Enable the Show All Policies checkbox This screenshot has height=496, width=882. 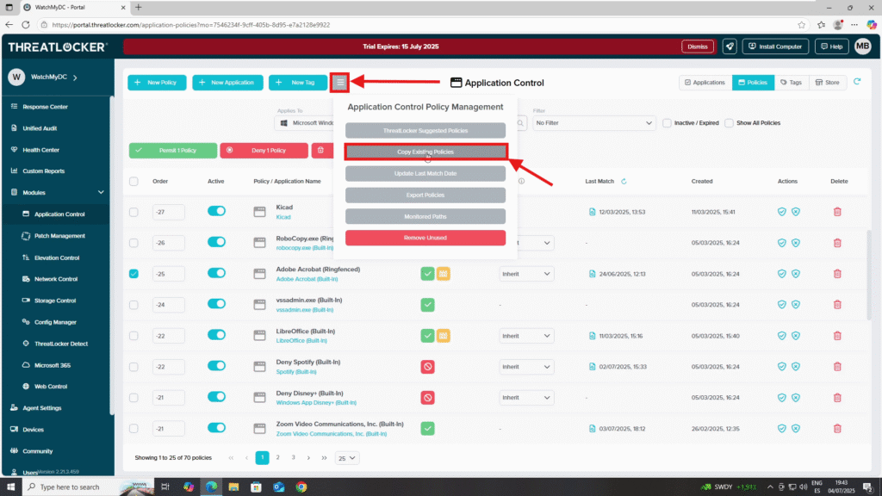pos(729,123)
